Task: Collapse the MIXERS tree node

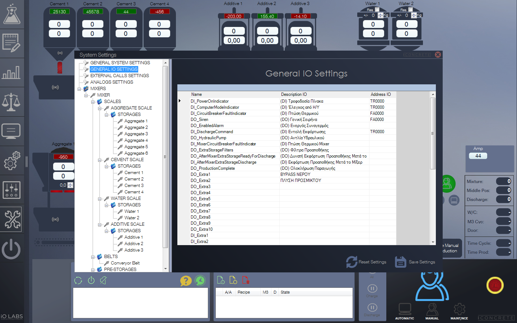Action: (79, 89)
